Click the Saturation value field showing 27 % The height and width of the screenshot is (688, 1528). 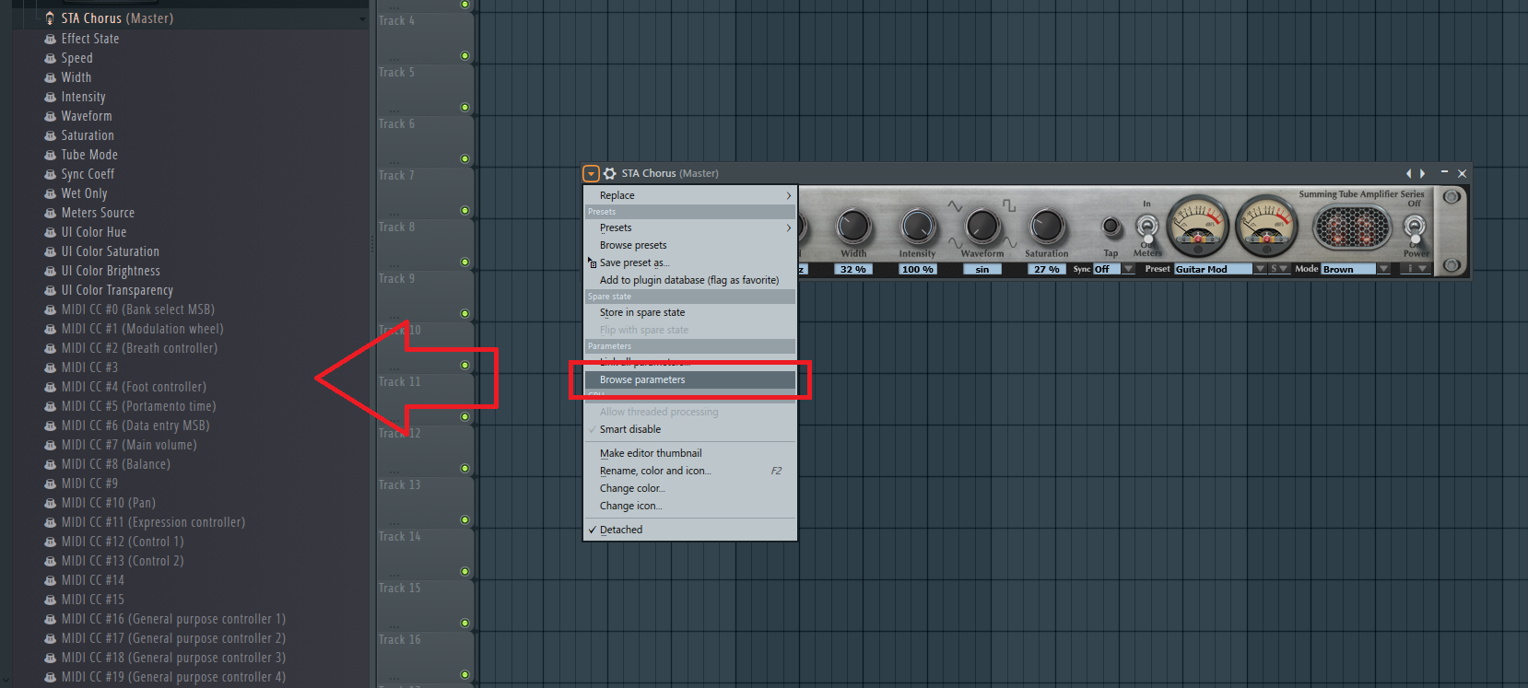1047,269
